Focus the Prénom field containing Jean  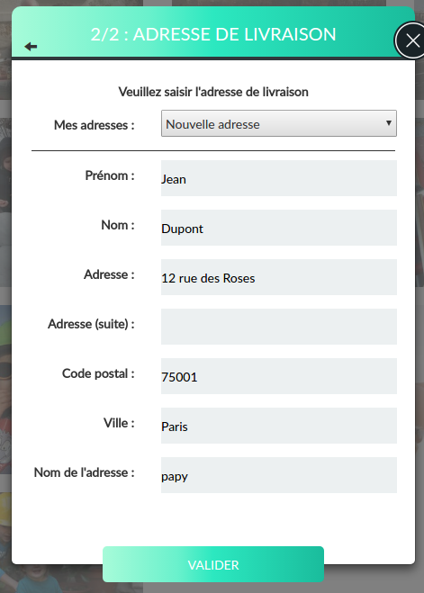coord(279,178)
